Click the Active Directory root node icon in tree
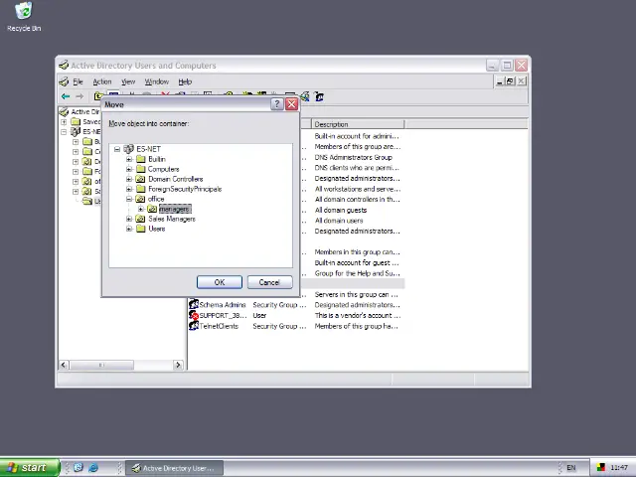Image resolution: width=636 pixels, height=477 pixels. point(64,111)
